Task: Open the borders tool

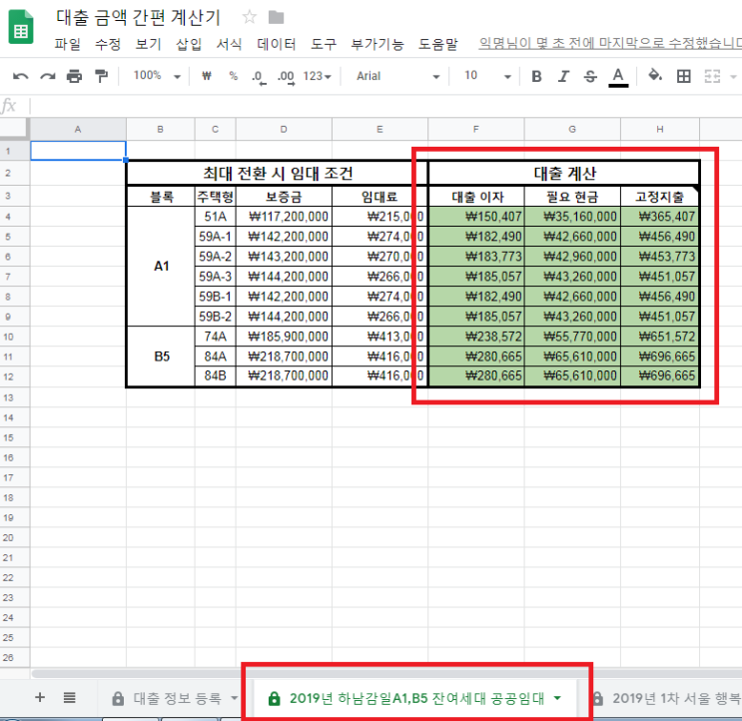Action: pyautogui.click(x=683, y=76)
